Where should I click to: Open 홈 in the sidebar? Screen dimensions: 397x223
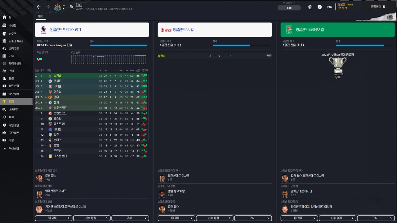(16, 17)
